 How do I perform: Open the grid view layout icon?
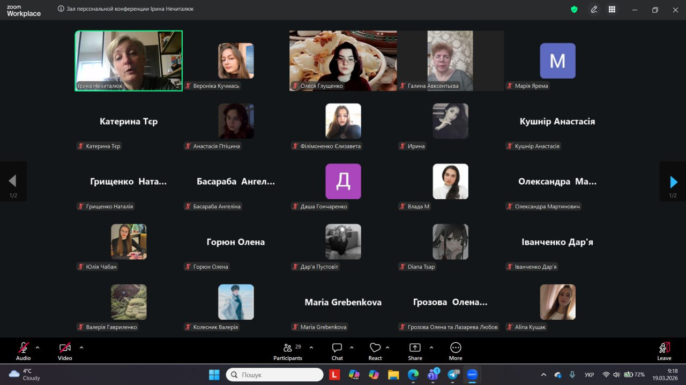pos(612,10)
